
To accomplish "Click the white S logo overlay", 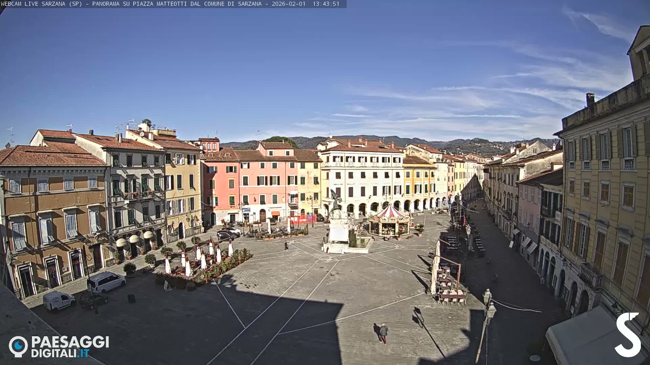I will [x=628, y=335].
